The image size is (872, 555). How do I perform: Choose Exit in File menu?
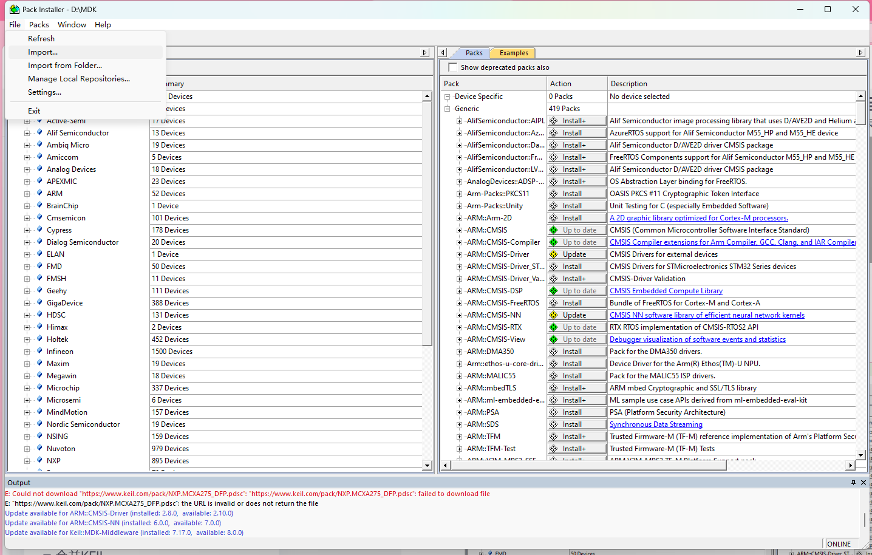click(86, 111)
